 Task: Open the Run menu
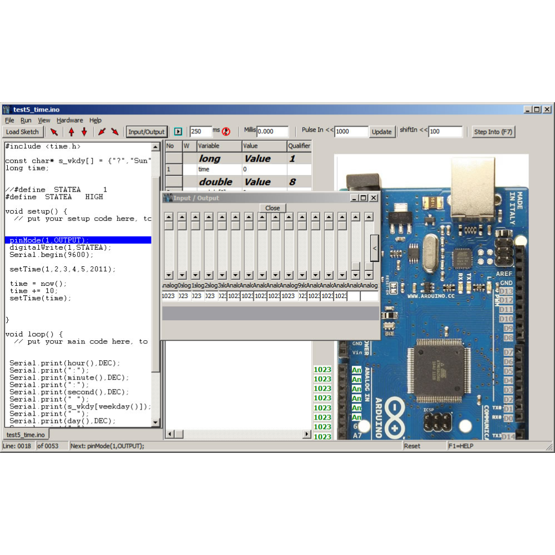tap(26, 120)
